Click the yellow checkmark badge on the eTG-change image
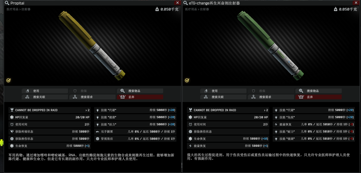361x173 pixels. coord(187,80)
